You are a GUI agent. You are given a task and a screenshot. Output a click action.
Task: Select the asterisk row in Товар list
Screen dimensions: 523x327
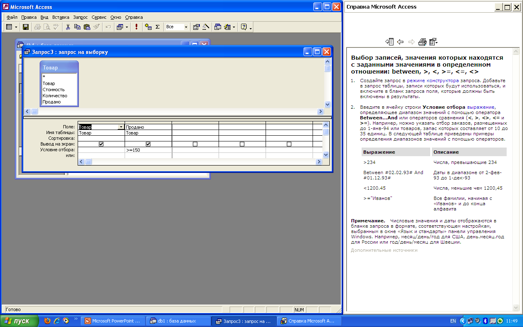pos(59,77)
